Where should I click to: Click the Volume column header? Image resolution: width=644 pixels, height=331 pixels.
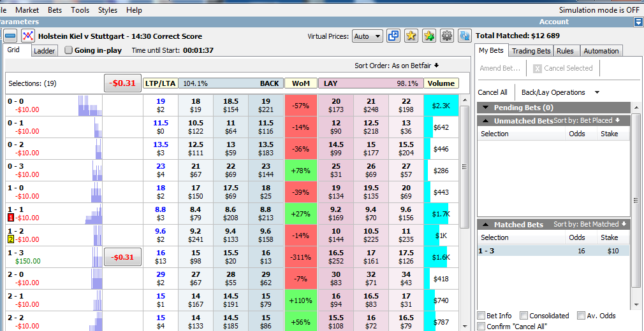pyautogui.click(x=441, y=83)
